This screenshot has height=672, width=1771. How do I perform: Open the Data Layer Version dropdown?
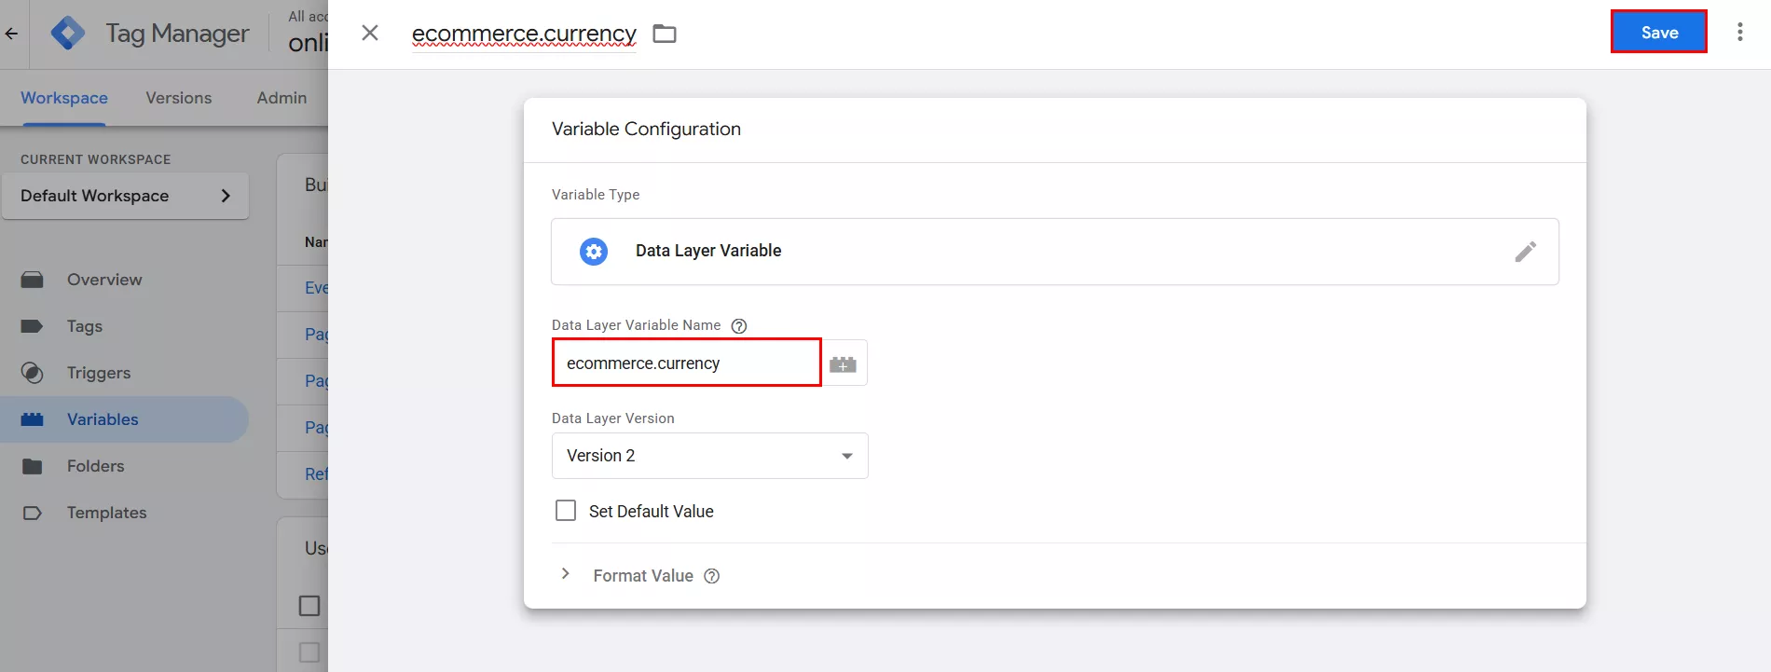(x=709, y=456)
